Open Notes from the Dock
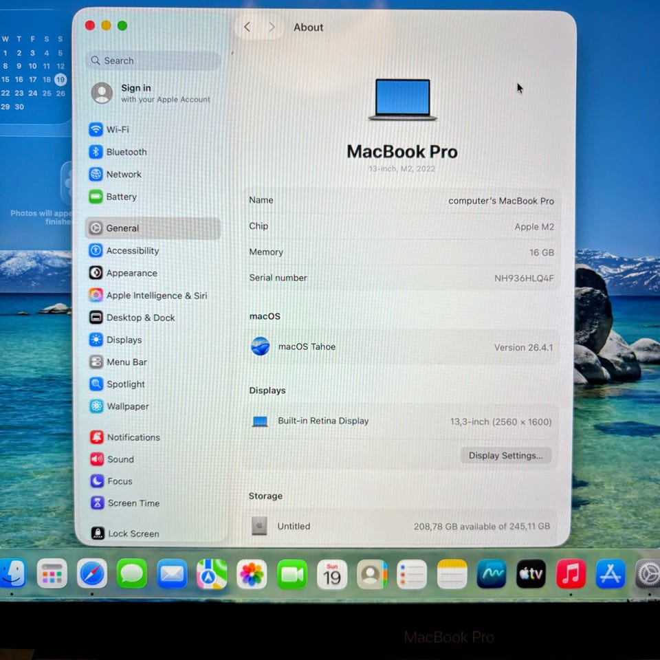The height and width of the screenshot is (660, 660). (x=452, y=574)
